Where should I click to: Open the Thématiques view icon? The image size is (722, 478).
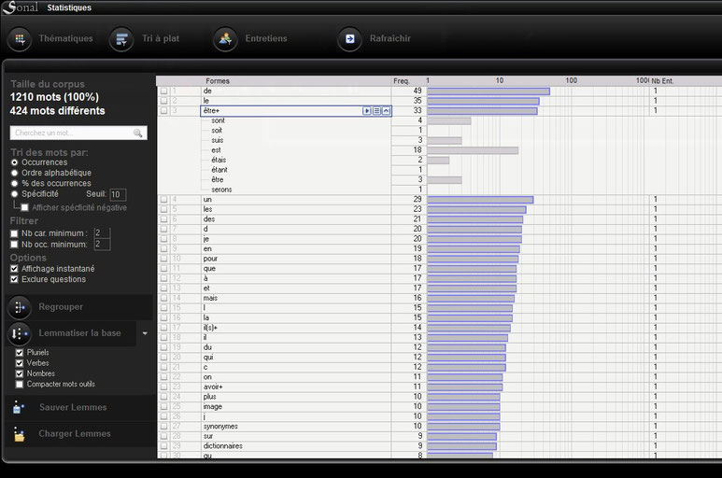tap(20, 38)
